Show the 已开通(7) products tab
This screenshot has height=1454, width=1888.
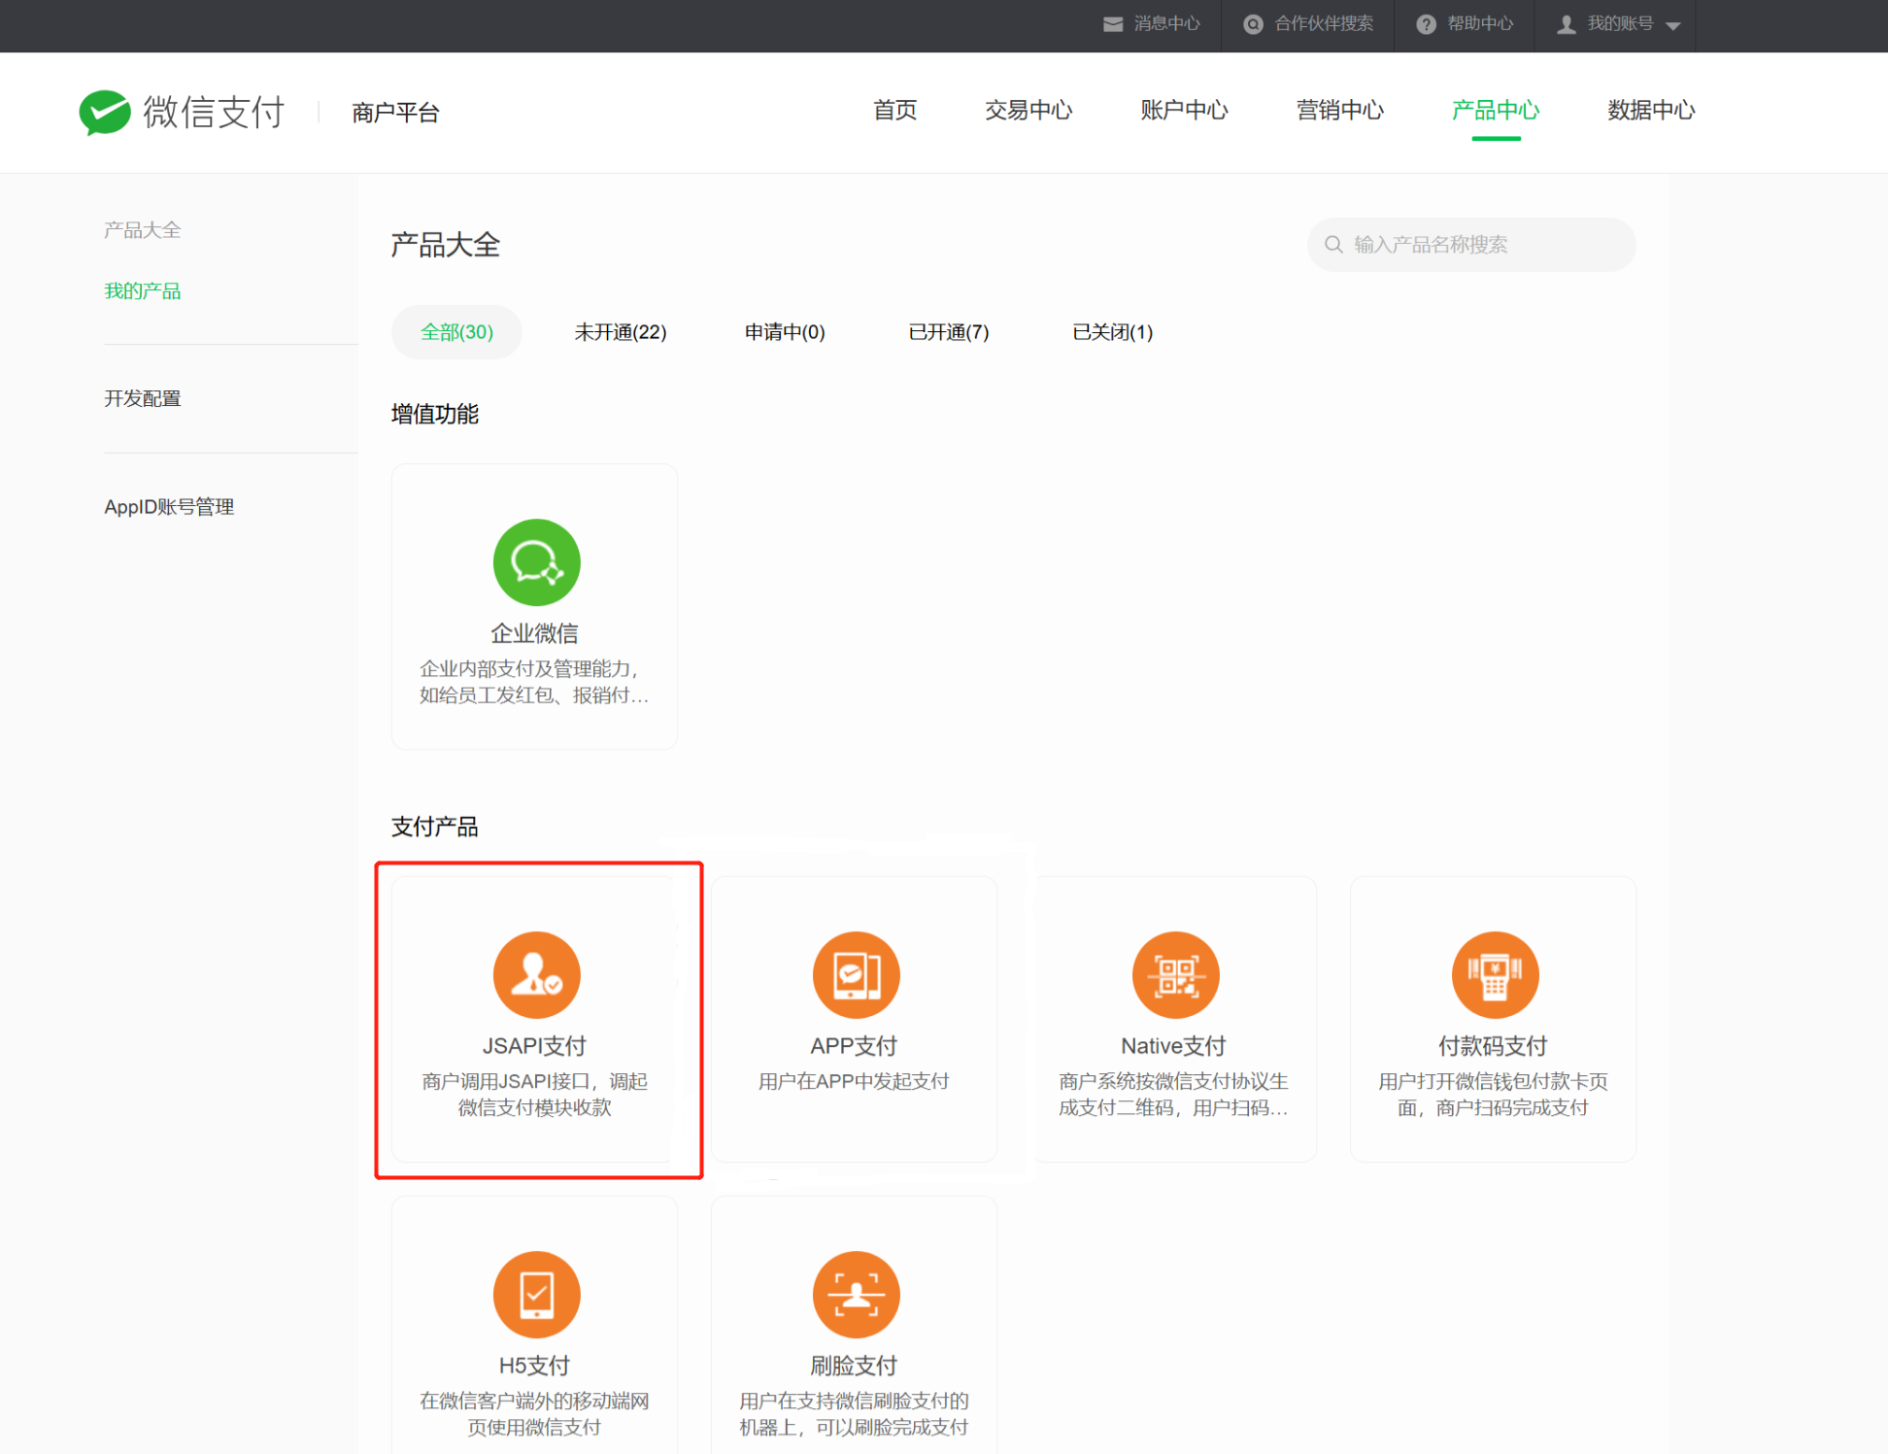948,332
